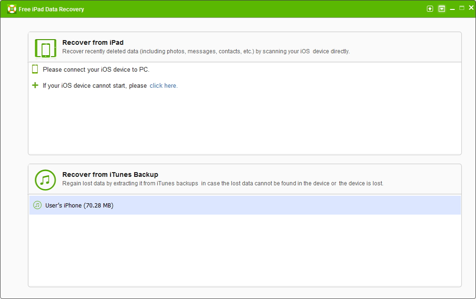476x299 pixels.
Task: Click the iTunes backup description text
Action: [x=223, y=183]
